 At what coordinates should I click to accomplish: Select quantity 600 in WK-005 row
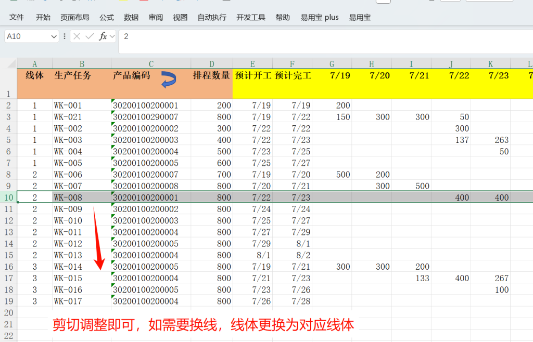pos(212,163)
